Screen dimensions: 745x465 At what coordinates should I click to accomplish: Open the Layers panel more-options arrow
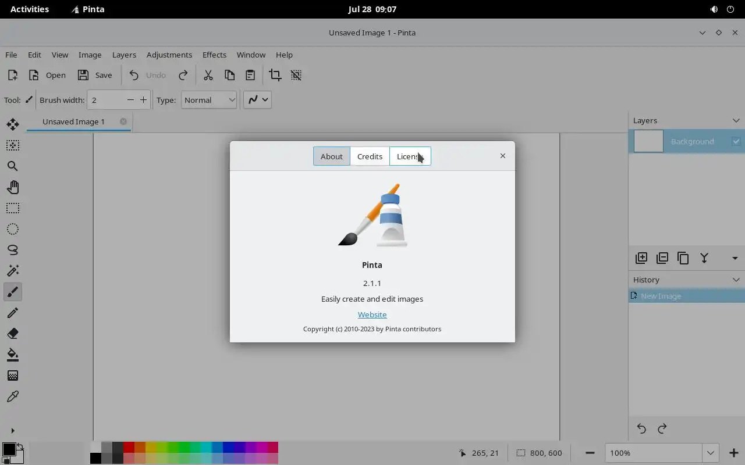pyautogui.click(x=735, y=258)
